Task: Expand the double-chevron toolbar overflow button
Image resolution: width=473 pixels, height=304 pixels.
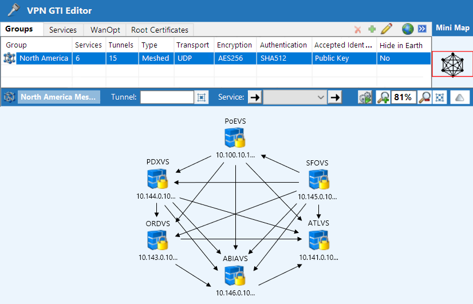Action: [x=423, y=29]
